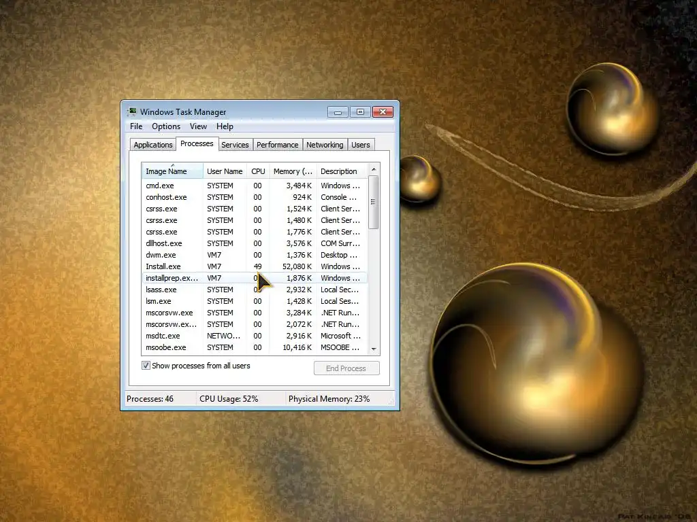Click the End Process button
This screenshot has height=522, width=697.
click(x=346, y=368)
